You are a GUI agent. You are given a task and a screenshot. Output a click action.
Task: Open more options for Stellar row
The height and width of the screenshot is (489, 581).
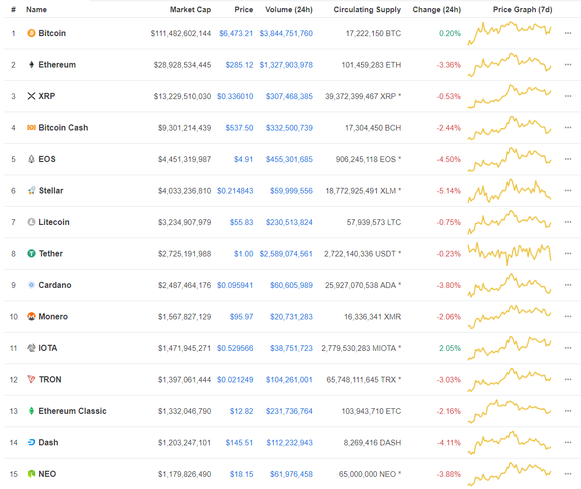click(568, 191)
